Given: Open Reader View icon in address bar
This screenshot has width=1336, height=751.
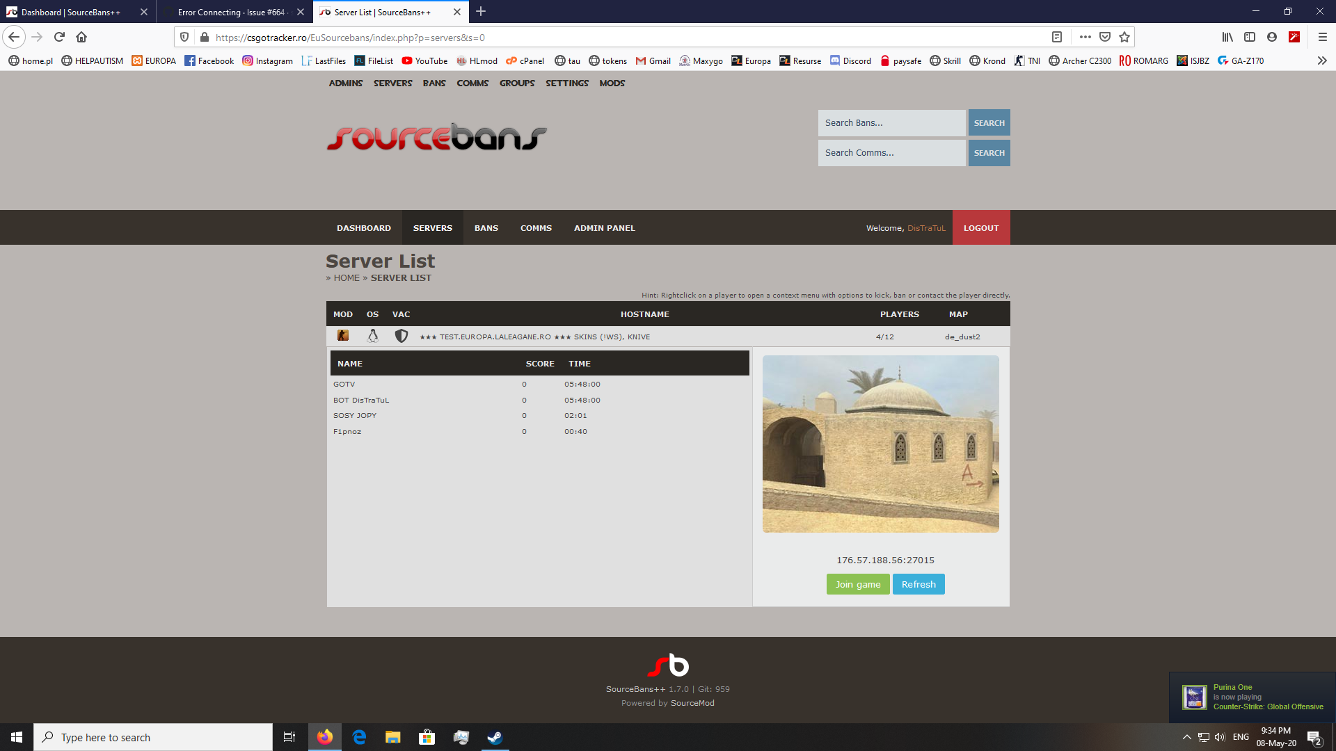Looking at the screenshot, I should coord(1056,38).
